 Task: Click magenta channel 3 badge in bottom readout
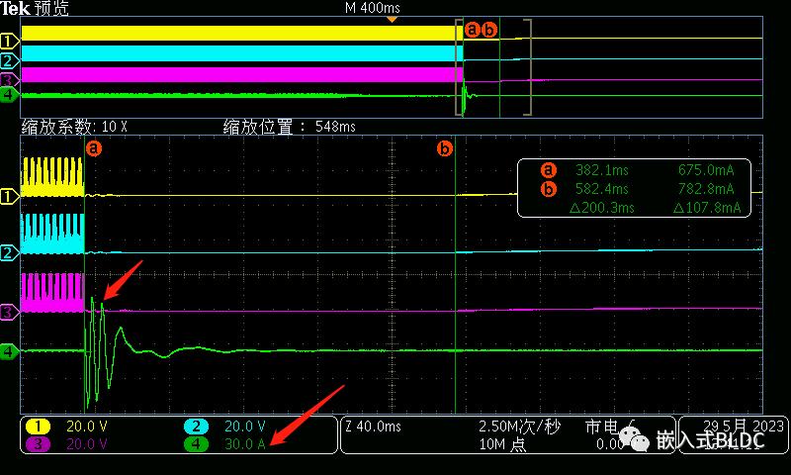(38, 444)
